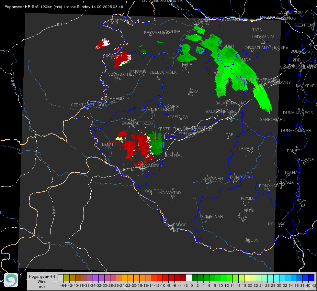This screenshot has height=291, width=317.
Task: Click the SOPRON city label
Action: 120,21
